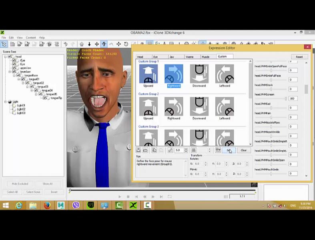The width and height of the screenshot is (315, 240).
Task: Select Custom Group 1 Rightward pose icon
Action: coord(174,74)
